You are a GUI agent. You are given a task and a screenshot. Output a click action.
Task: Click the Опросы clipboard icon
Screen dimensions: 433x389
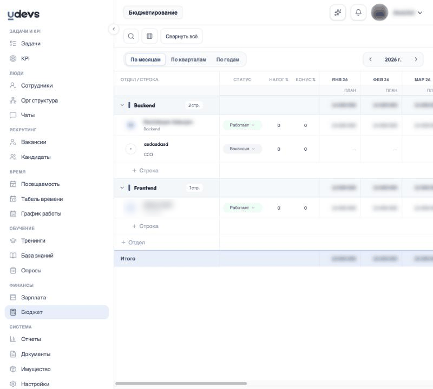click(x=13, y=271)
